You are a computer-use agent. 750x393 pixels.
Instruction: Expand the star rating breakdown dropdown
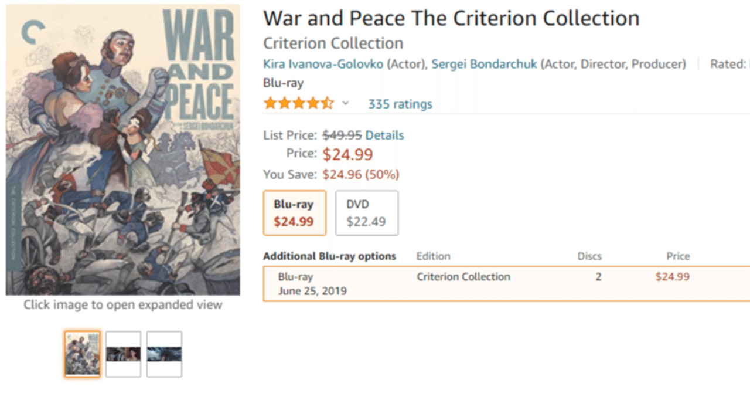tap(346, 103)
